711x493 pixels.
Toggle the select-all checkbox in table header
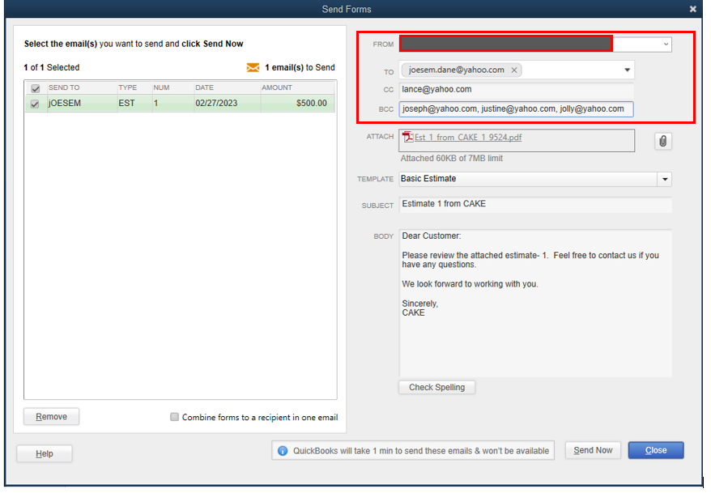pyautogui.click(x=36, y=88)
